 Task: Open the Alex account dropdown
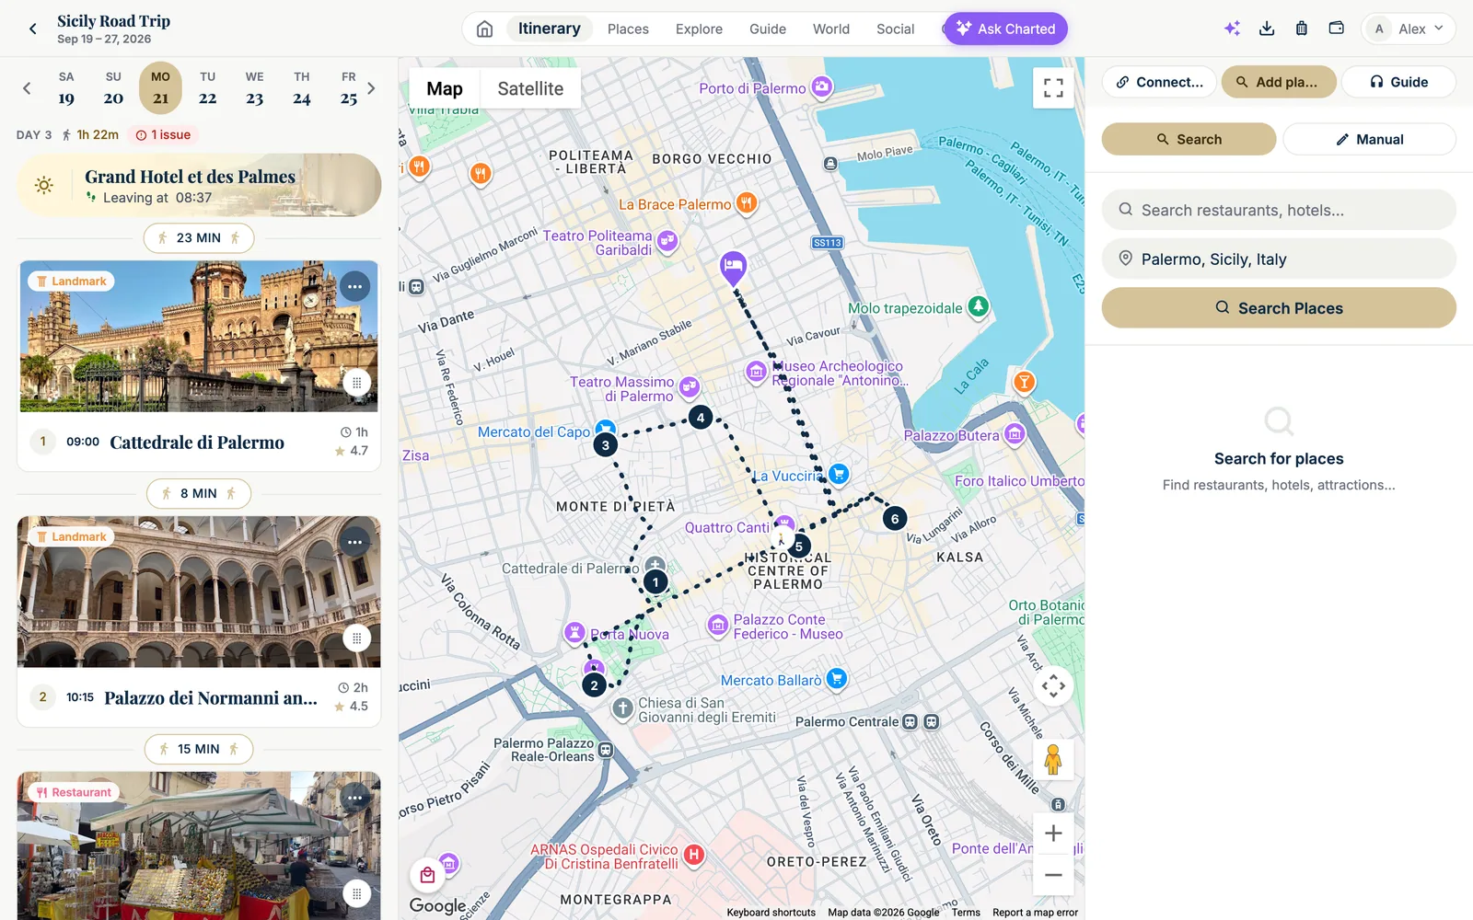click(x=1409, y=29)
